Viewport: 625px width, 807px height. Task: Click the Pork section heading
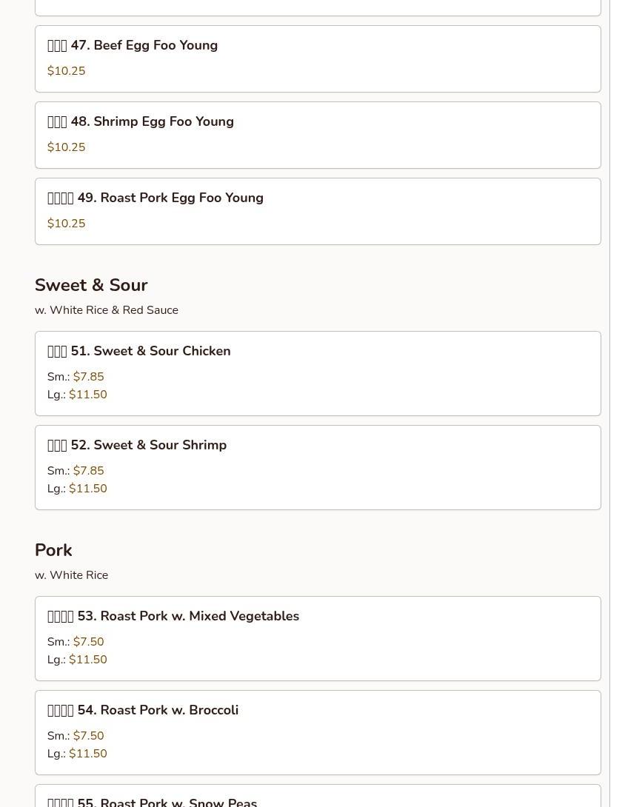[x=53, y=550]
